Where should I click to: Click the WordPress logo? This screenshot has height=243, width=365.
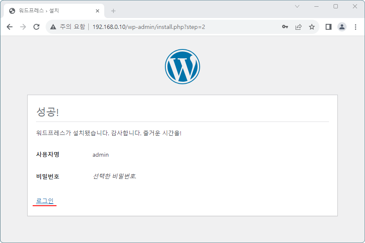182,66
